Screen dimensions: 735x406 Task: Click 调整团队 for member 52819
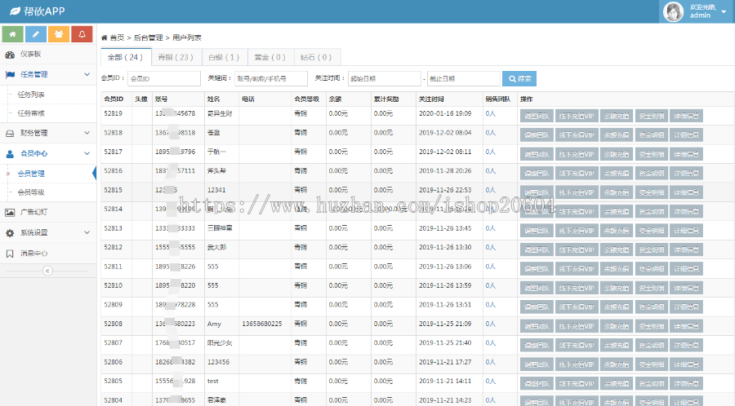click(537, 116)
